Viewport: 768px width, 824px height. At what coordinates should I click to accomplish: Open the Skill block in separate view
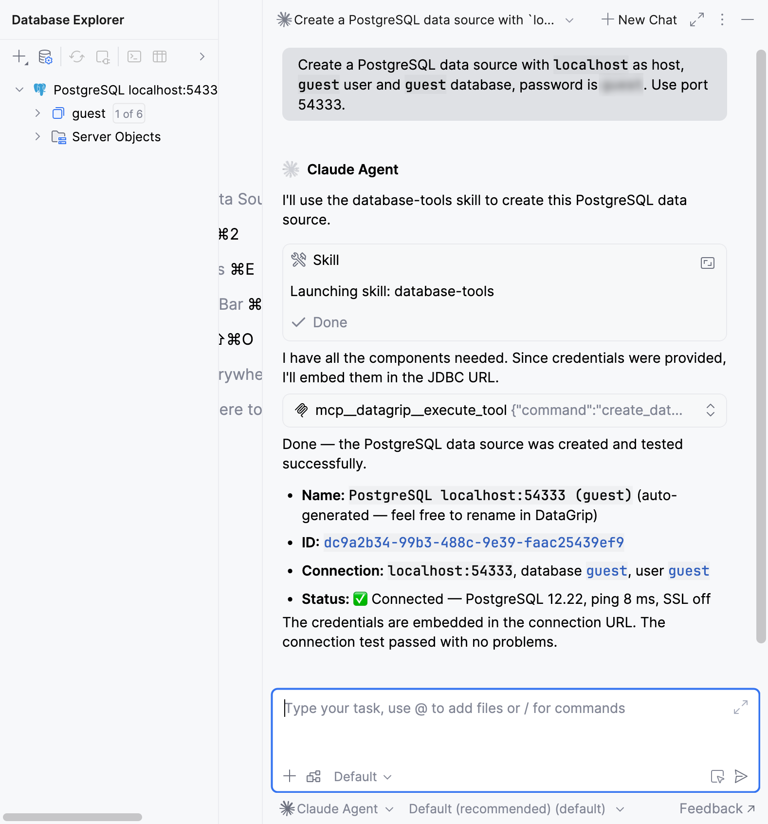tap(708, 263)
